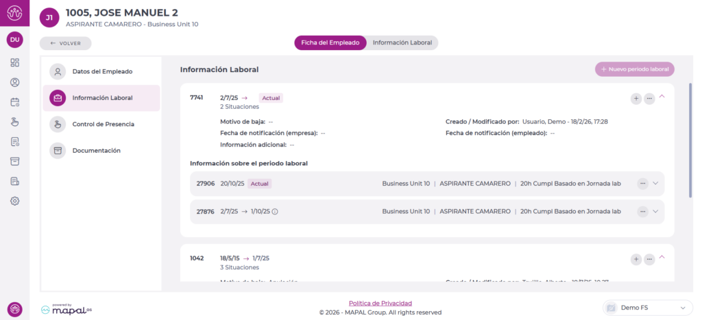Click the hand pointer icon in left sidebar

[x=15, y=122]
